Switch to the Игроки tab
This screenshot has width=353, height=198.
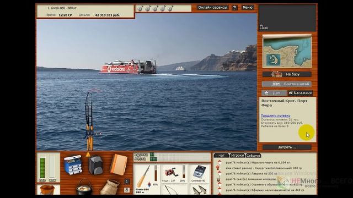coord(237,155)
